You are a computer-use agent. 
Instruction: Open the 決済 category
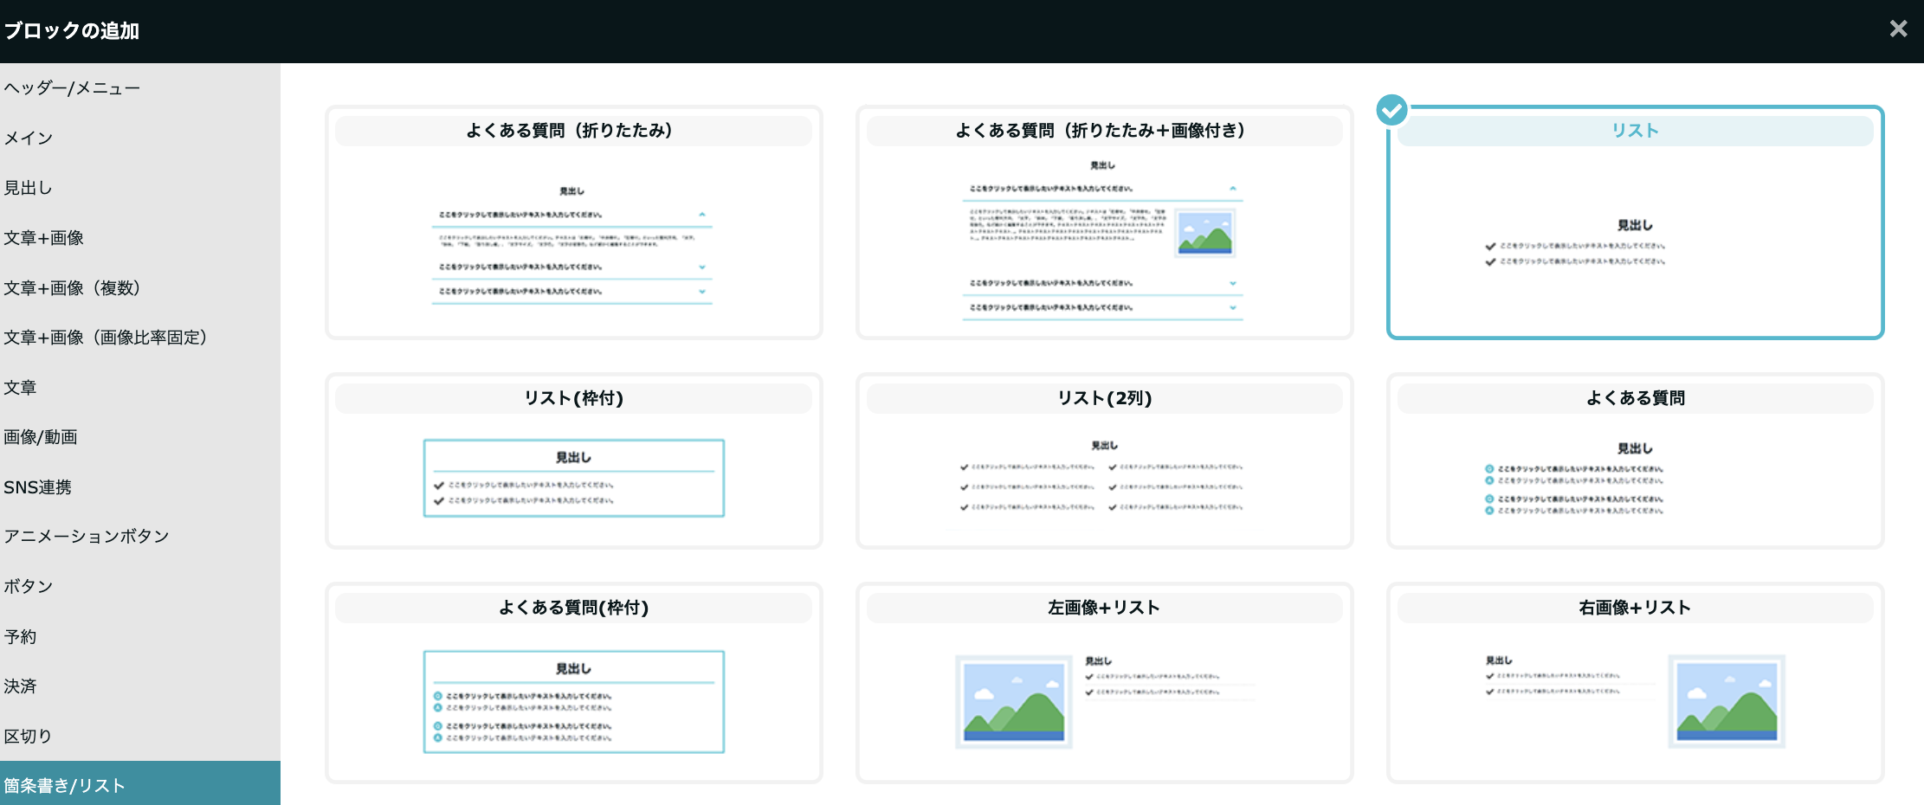click(x=140, y=686)
